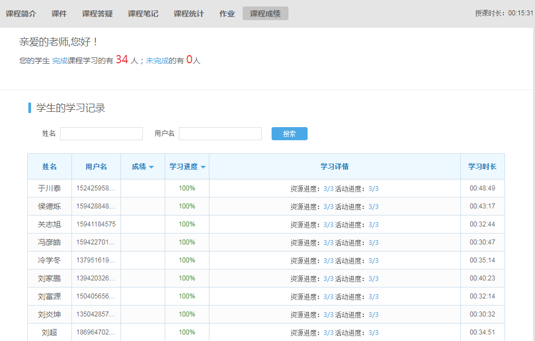Sort by 成绩 column dropdown arrow

click(151, 167)
